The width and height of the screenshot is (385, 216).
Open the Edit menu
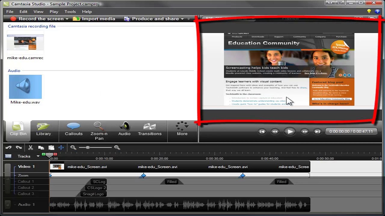[23, 11]
